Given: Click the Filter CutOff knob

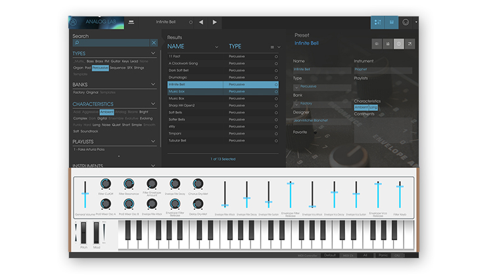Looking at the screenshot, I should click(x=106, y=184).
